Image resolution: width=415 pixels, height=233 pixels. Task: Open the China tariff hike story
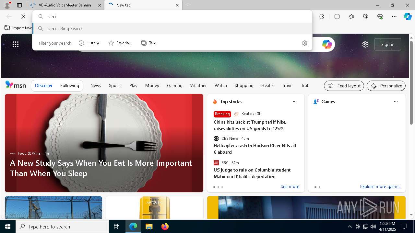(x=250, y=125)
